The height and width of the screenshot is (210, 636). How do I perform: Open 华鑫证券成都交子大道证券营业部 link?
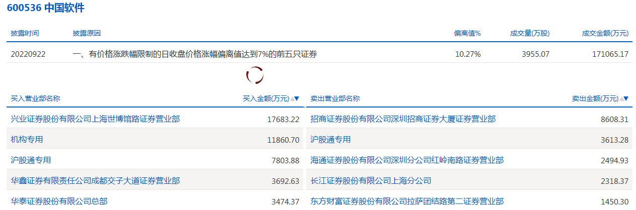tap(95, 181)
